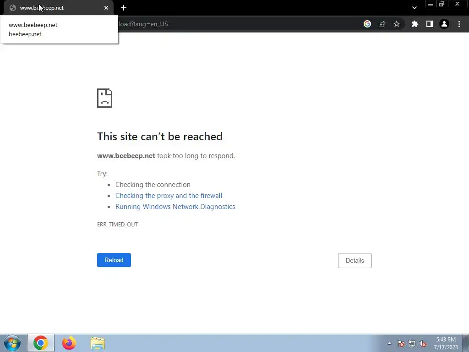Screen dimensions: 469x352
Task: Open the clock showing 5:43 PM
Action: click(446, 343)
